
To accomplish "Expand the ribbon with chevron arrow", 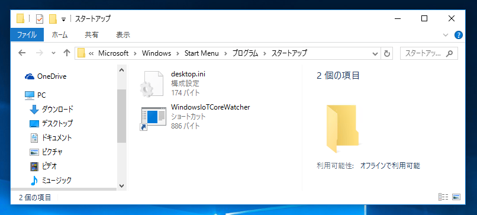I will pyautogui.click(x=446, y=35).
